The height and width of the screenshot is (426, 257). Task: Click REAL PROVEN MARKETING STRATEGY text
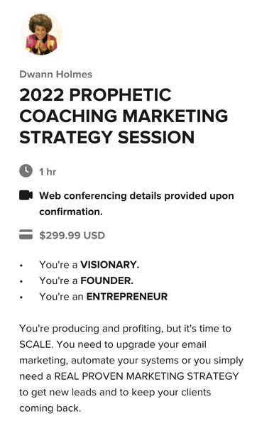pyautogui.click(x=147, y=376)
